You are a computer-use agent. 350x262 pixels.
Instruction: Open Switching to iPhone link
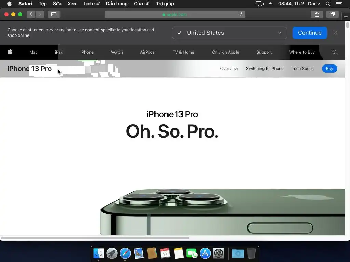click(265, 68)
